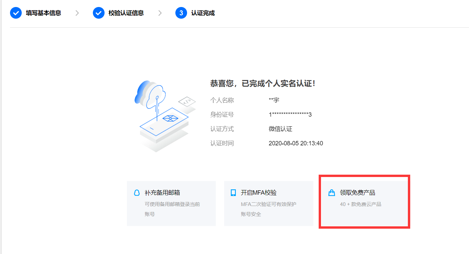Screen dimensions: 469x254
Task: Click the text 40 + 款免费云产品
Action: pyautogui.click(x=360, y=204)
